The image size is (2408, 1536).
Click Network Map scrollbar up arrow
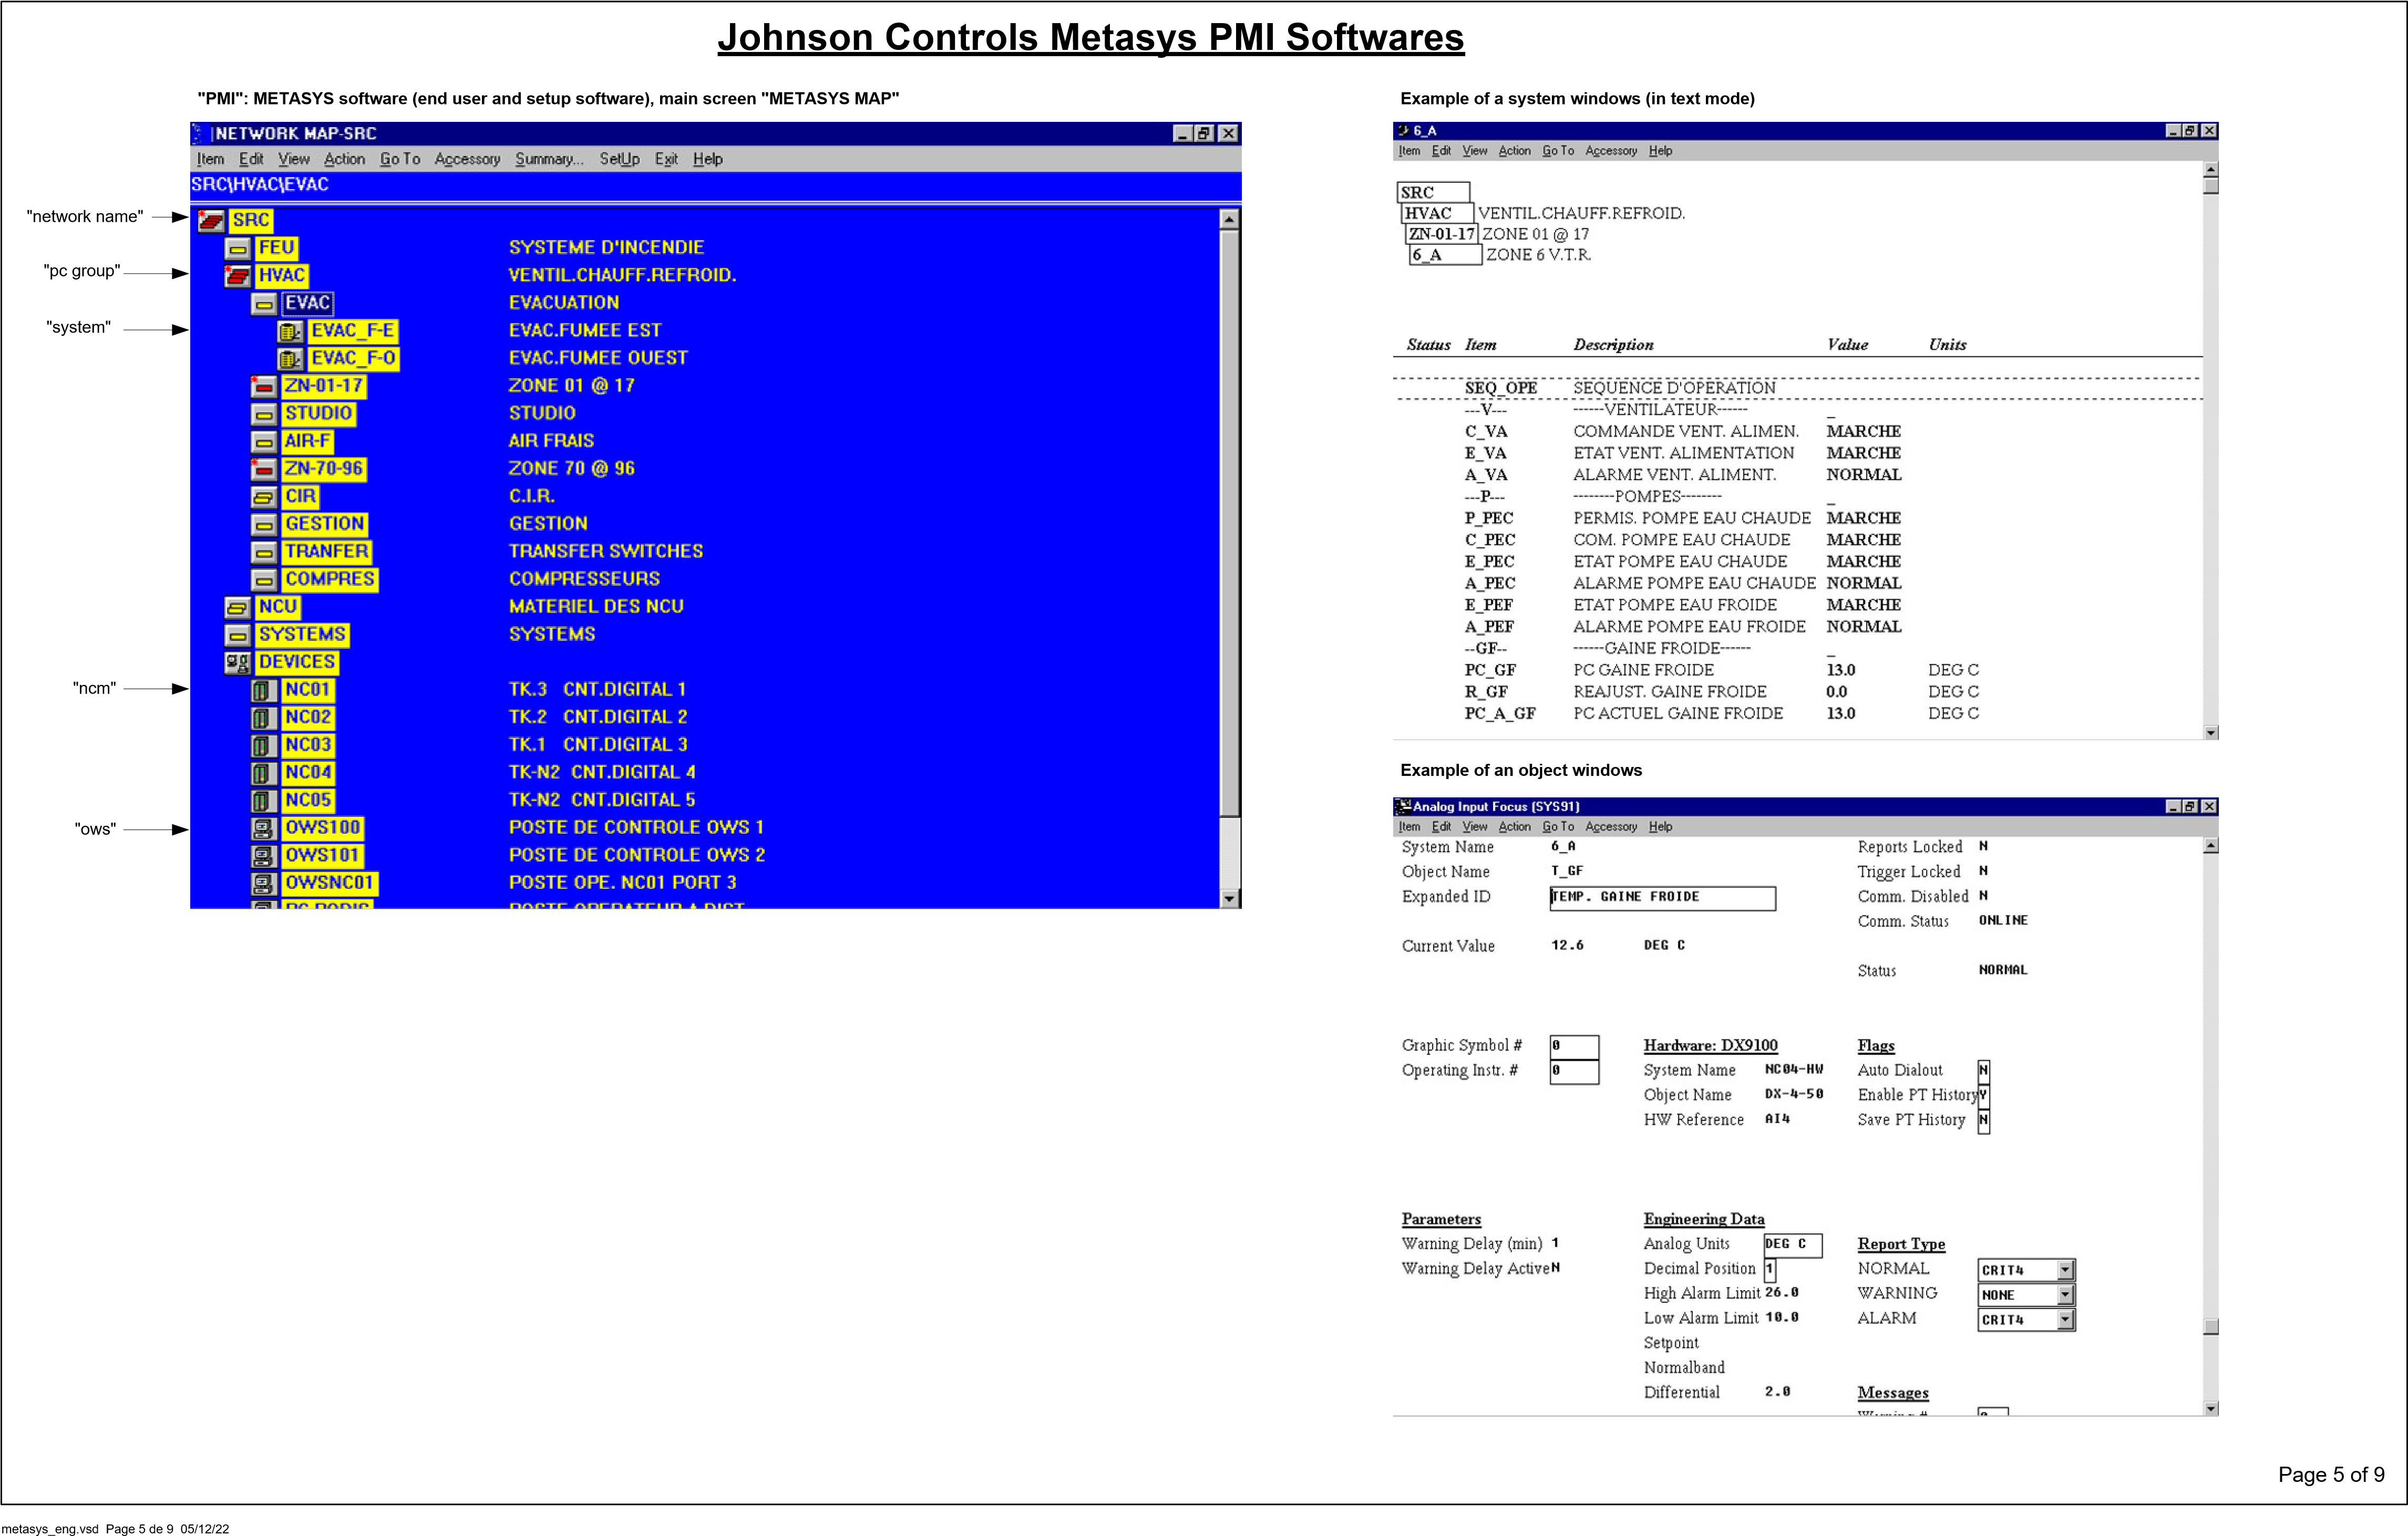pos(1229,219)
